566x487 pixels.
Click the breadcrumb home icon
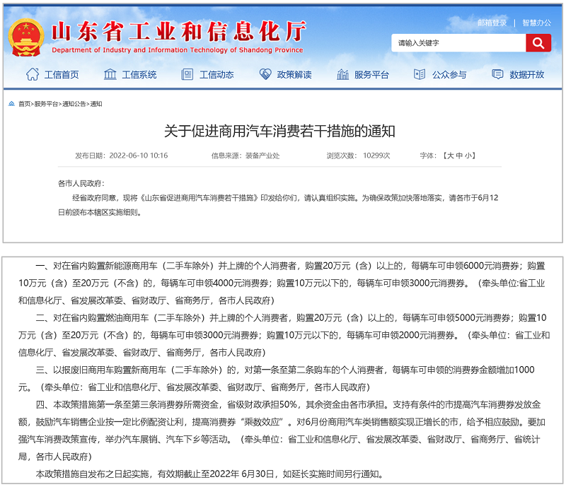click(x=11, y=104)
